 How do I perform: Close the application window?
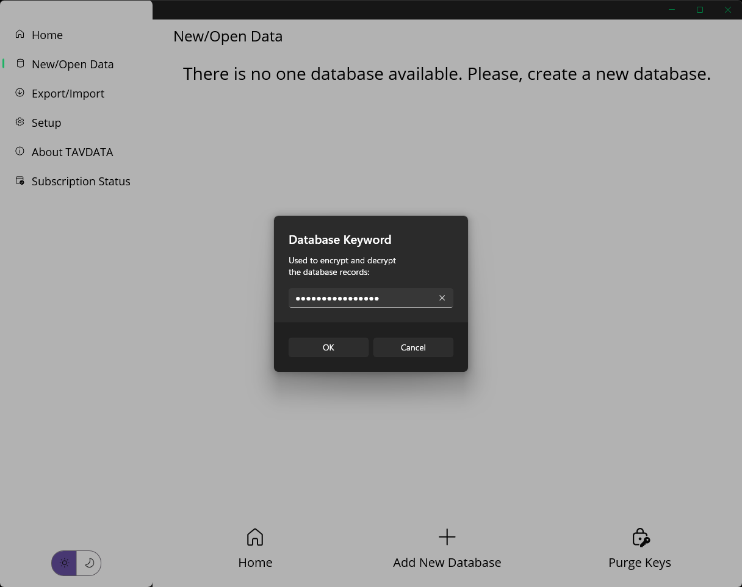[x=728, y=10]
